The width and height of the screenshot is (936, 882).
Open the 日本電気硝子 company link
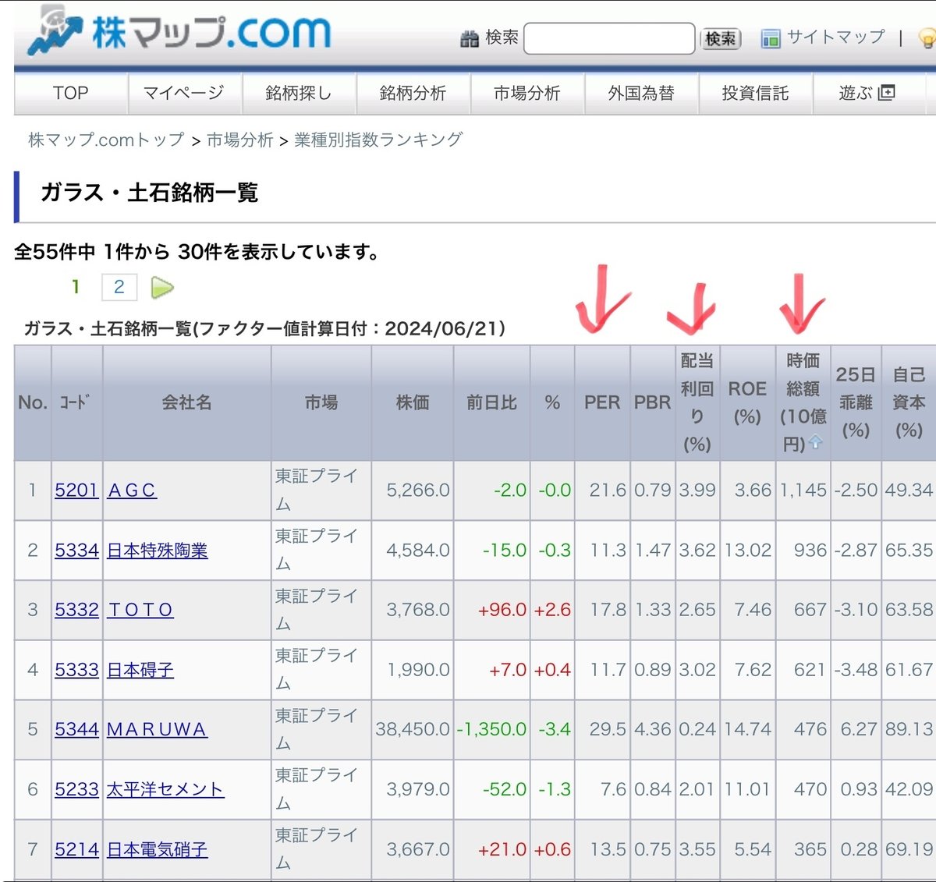click(158, 849)
